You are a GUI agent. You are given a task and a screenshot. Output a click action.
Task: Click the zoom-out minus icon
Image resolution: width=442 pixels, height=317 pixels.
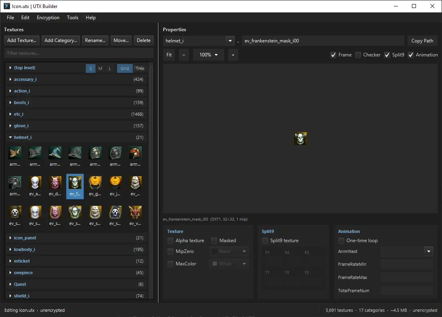pyautogui.click(x=184, y=55)
